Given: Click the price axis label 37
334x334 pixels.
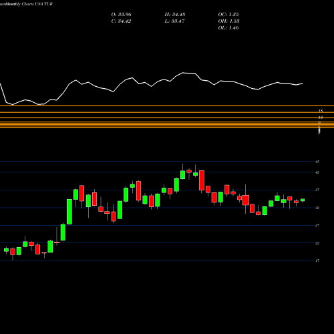Looking at the screenshot, I should pyautogui.click(x=317, y=190).
